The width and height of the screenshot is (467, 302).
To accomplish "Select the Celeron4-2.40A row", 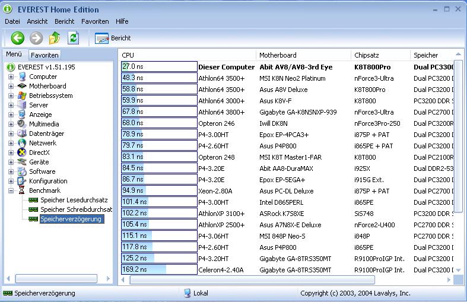I will [287, 270].
